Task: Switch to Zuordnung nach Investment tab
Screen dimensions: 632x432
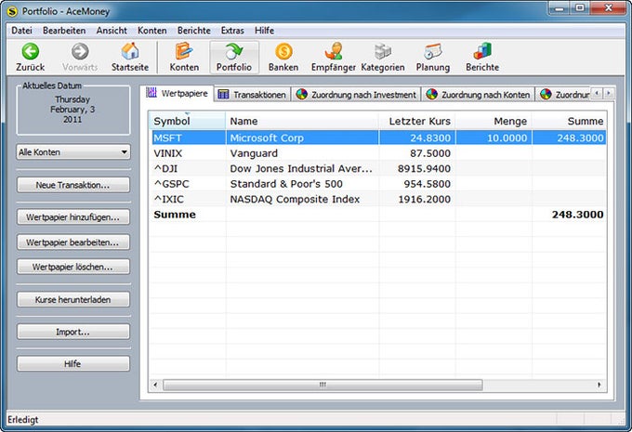Action: pyautogui.click(x=357, y=95)
